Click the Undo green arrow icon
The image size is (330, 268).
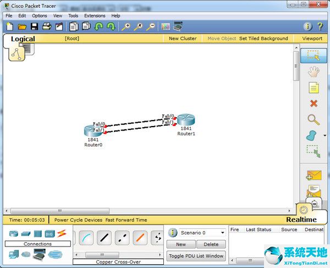point(98,26)
